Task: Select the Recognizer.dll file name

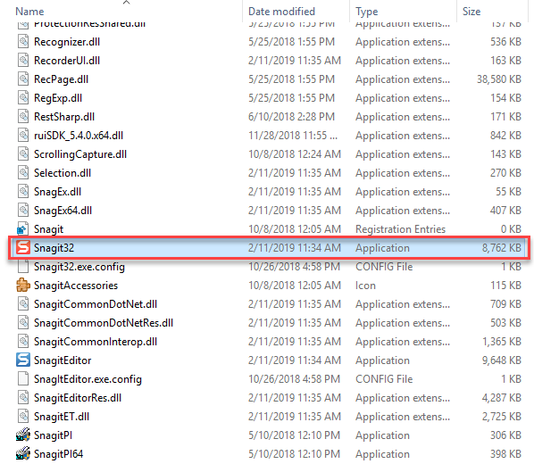Action: tap(67, 42)
